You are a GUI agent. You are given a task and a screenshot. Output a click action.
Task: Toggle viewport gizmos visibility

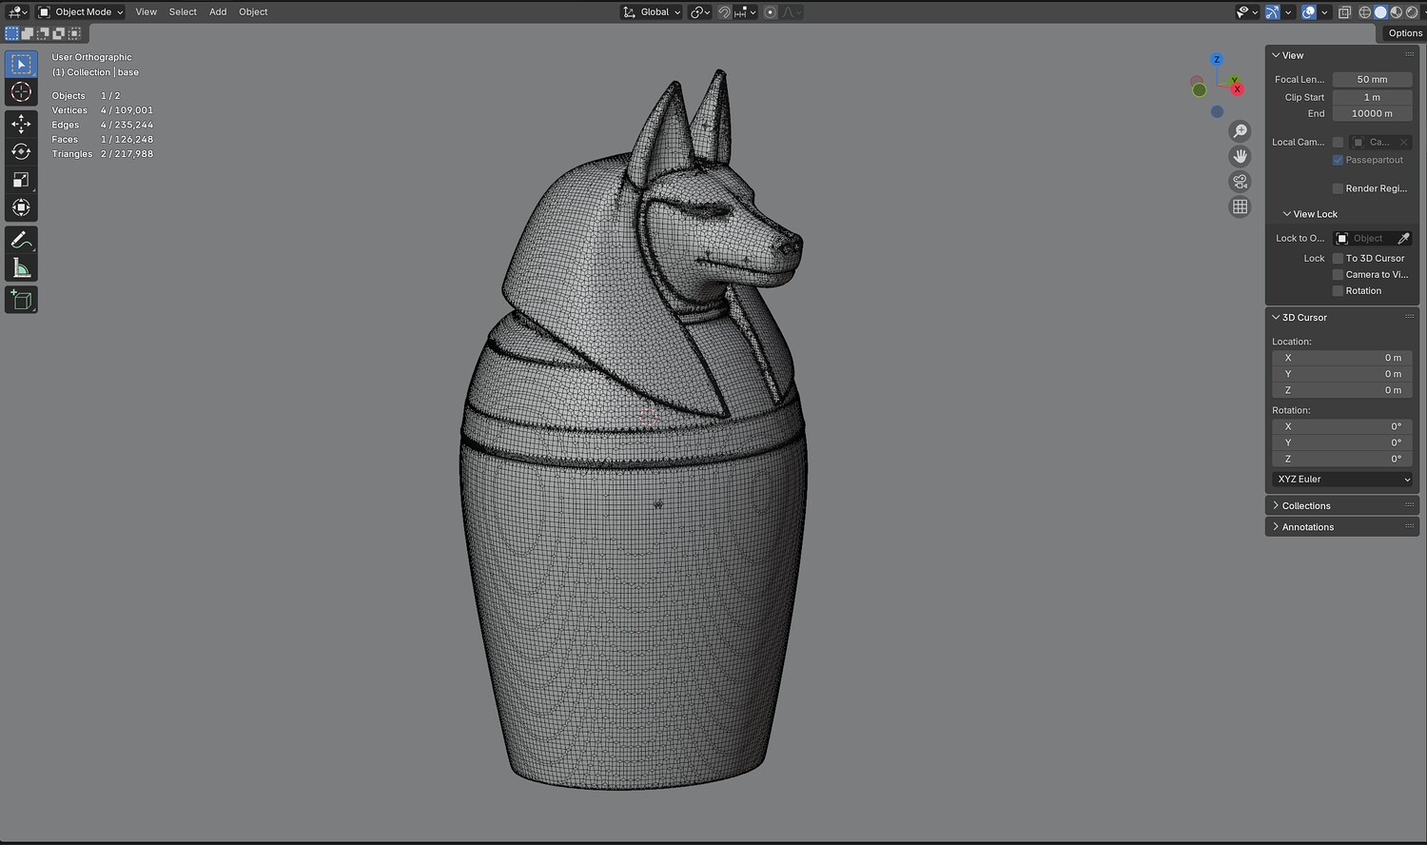[x=1272, y=12]
